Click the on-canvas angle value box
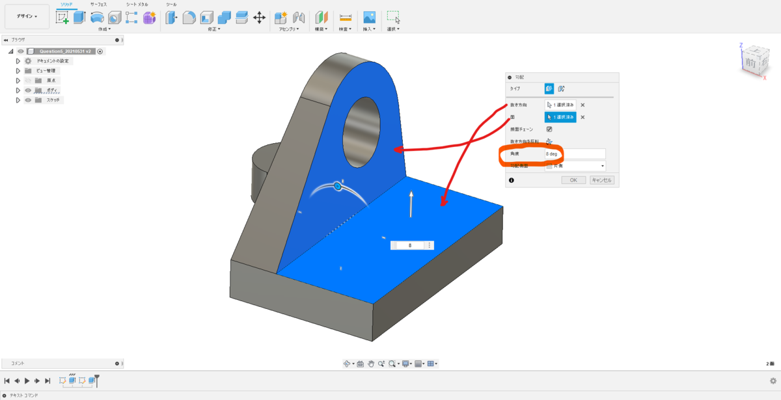Viewport: 781px width, 400px height. tap(409, 245)
